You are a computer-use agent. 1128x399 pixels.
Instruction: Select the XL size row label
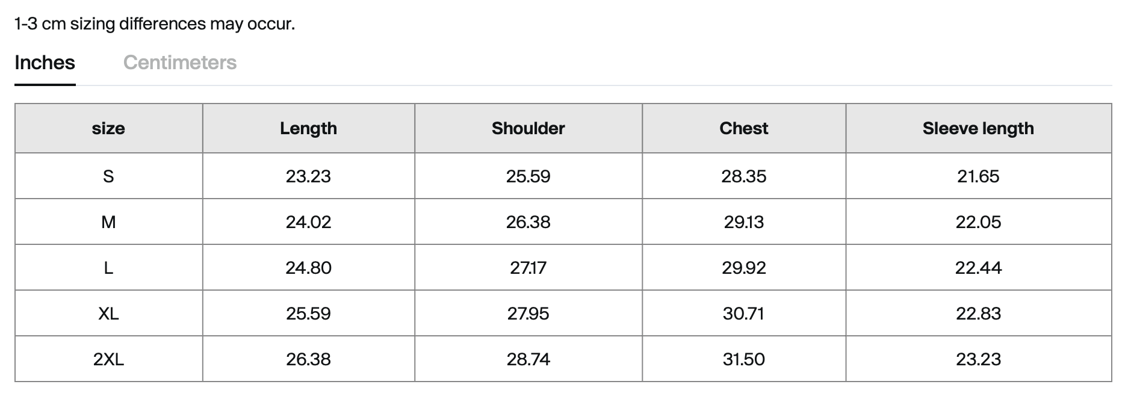pyautogui.click(x=108, y=314)
